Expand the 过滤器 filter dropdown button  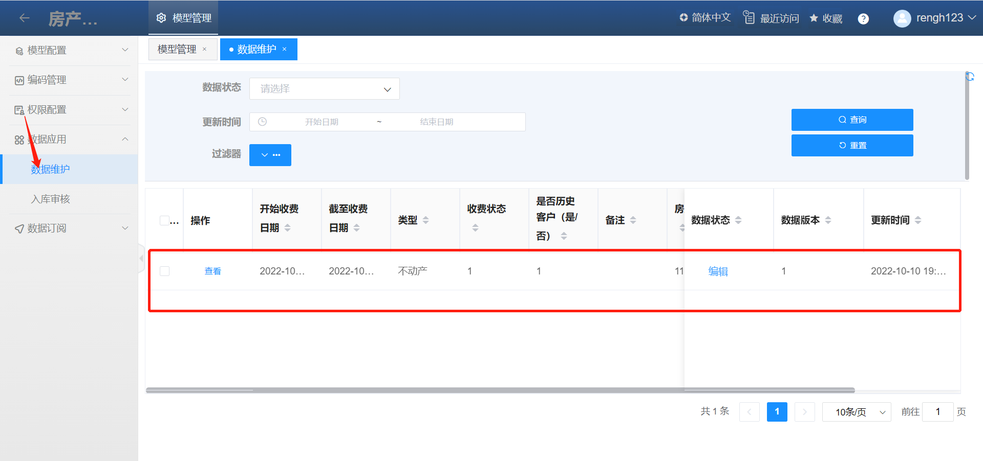pos(270,155)
